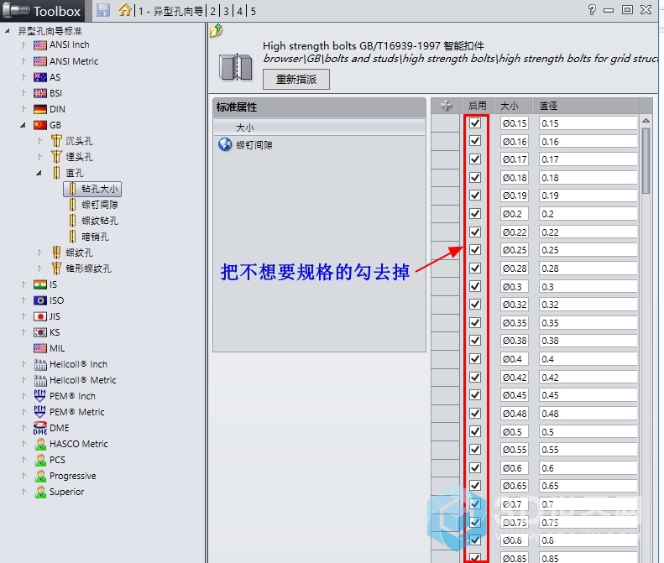Select the Helicoil Metric icon
This screenshot has width=664, height=563.
pos(40,380)
